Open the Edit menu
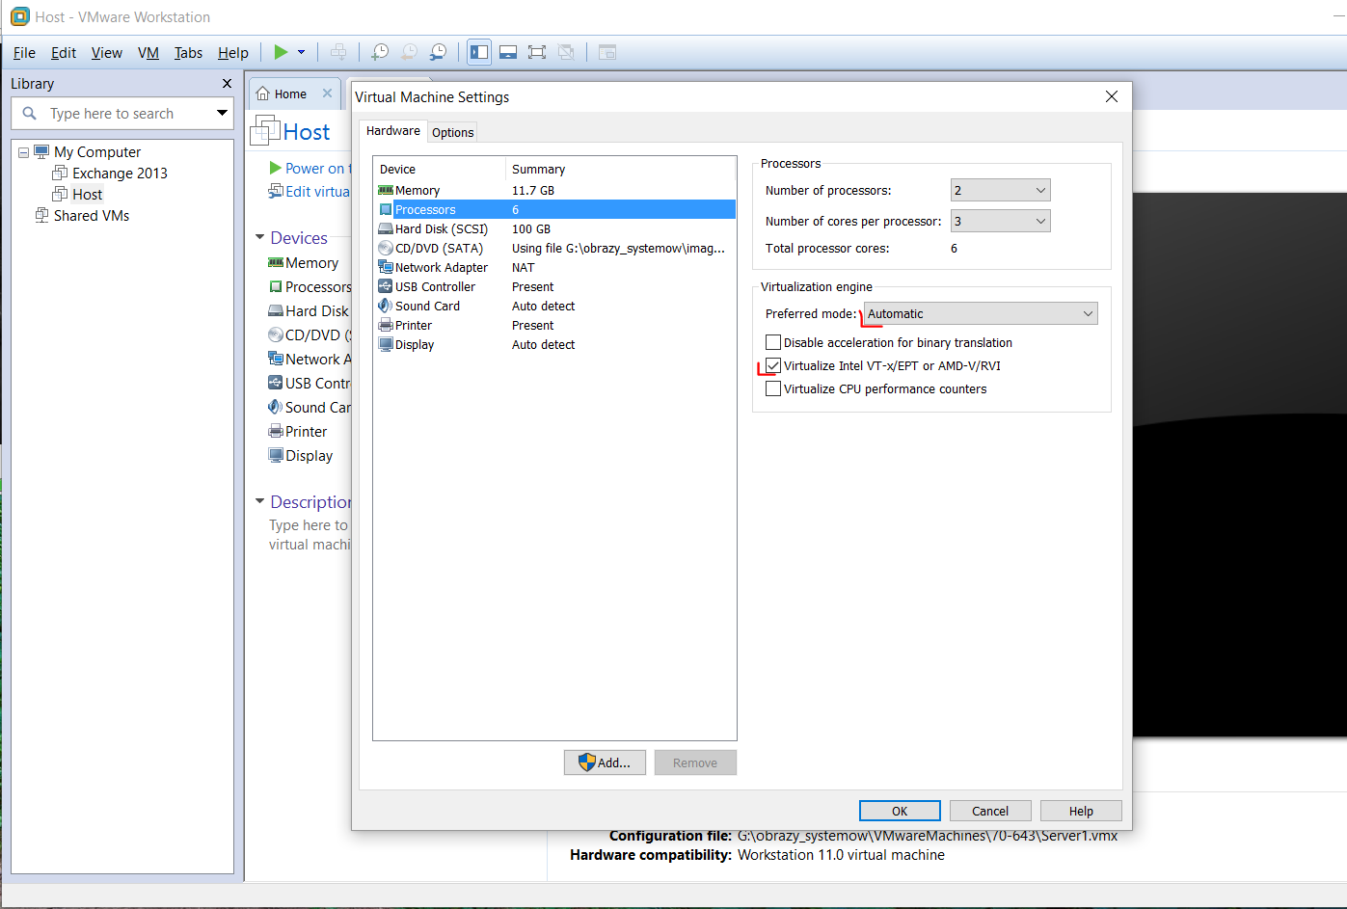Image resolution: width=1347 pixels, height=909 pixels. click(64, 53)
